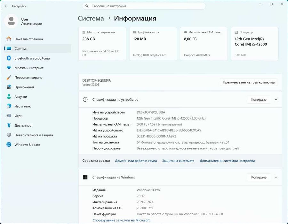Click Преименуване на този компютър button
Image resolution: width=288 pixels, height=224 pixels.
pos(249,82)
